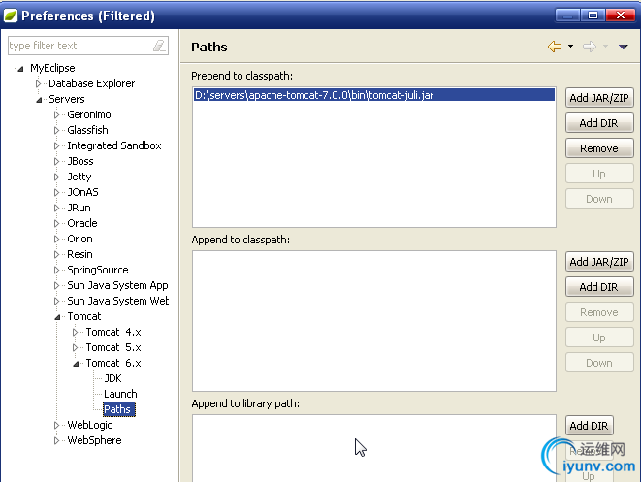Screen dimensions: 641x482
Task: Expand the Resin server node
Action: pos(56,255)
